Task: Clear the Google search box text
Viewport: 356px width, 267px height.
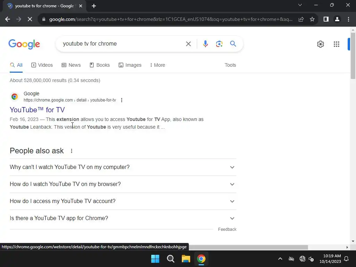Action: 188,44
